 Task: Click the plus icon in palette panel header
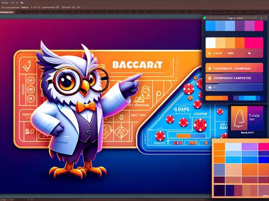[x=261, y=18]
